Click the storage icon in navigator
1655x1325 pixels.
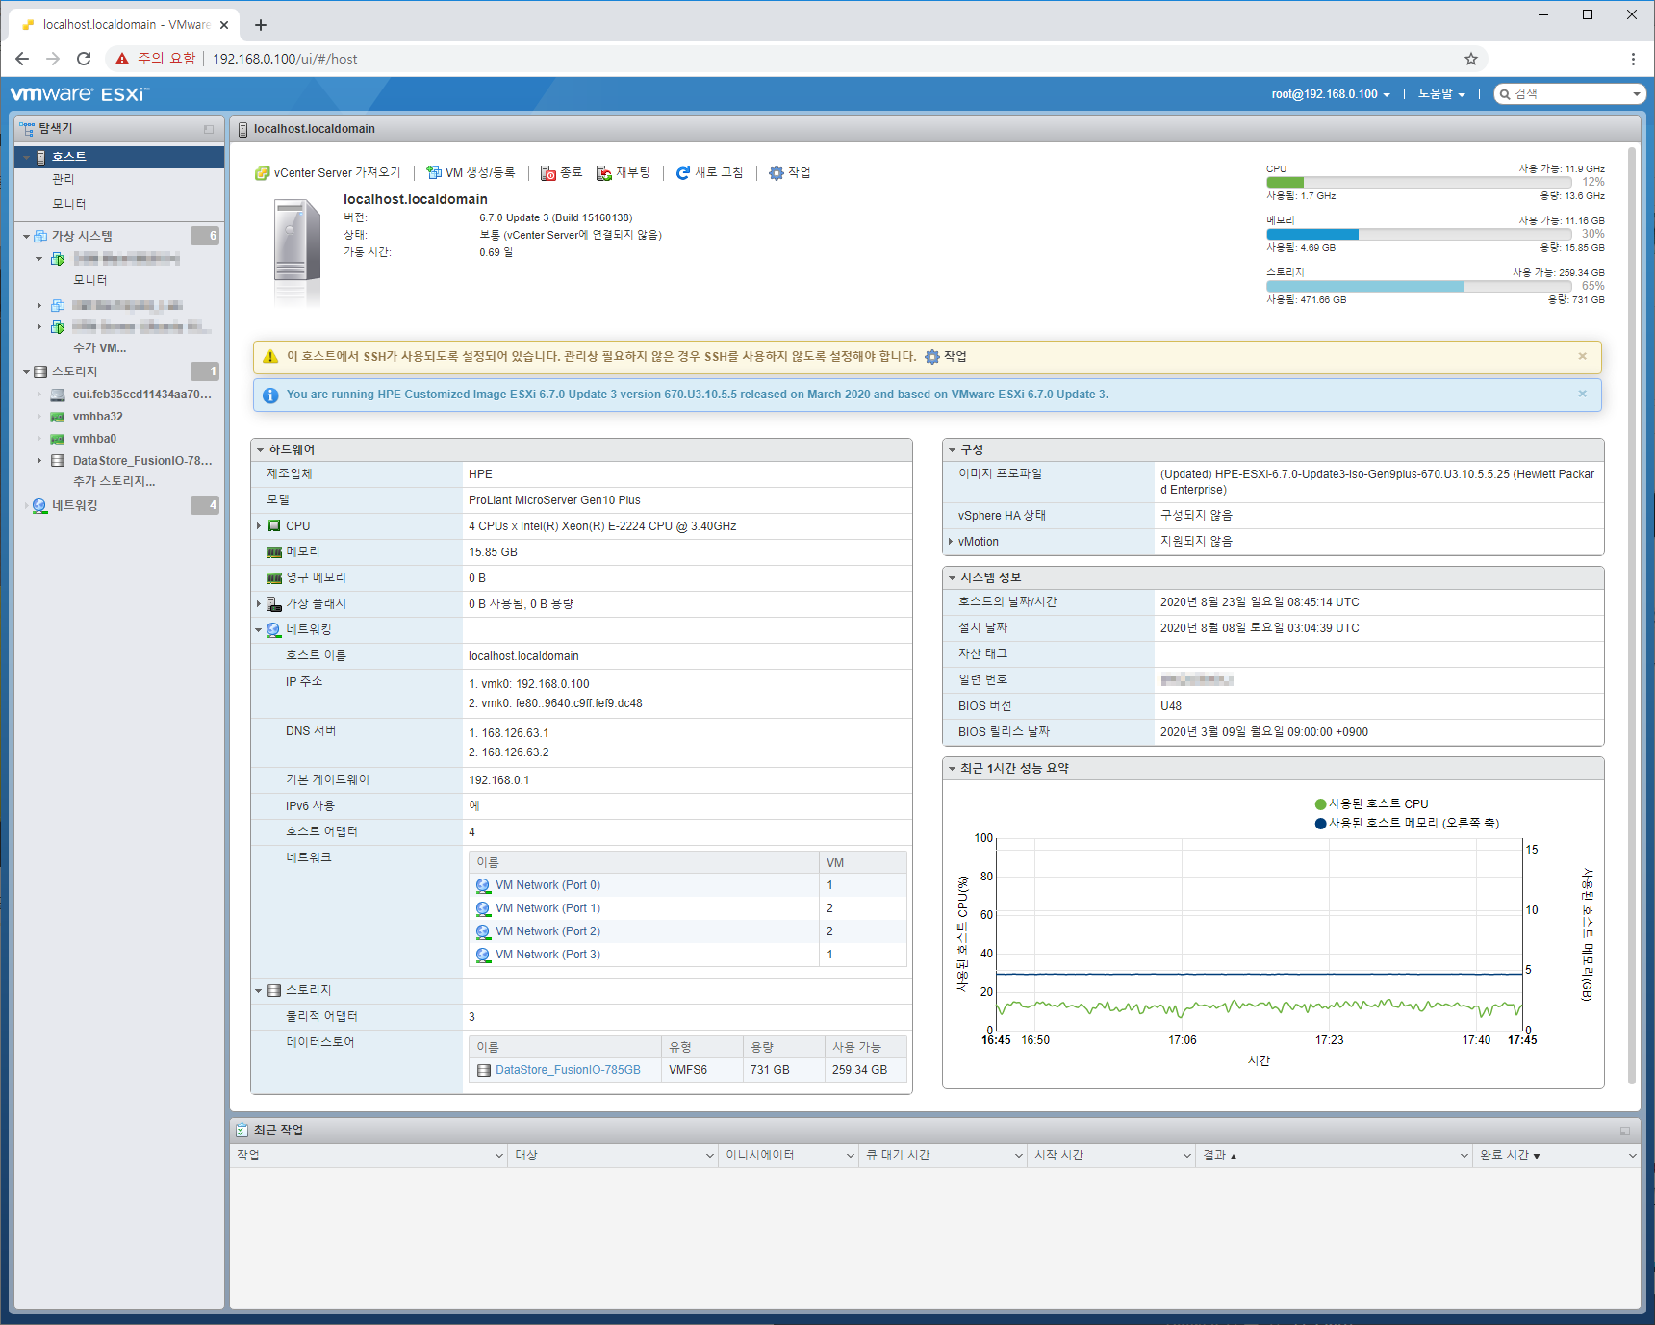(40, 371)
